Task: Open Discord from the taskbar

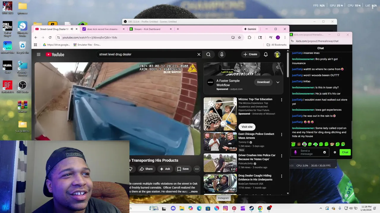Action: (x=173, y=208)
